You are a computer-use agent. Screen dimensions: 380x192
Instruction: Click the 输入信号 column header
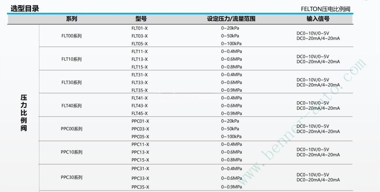(318, 19)
